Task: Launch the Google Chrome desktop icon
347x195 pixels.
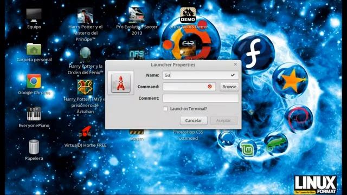Action: pos(34,81)
